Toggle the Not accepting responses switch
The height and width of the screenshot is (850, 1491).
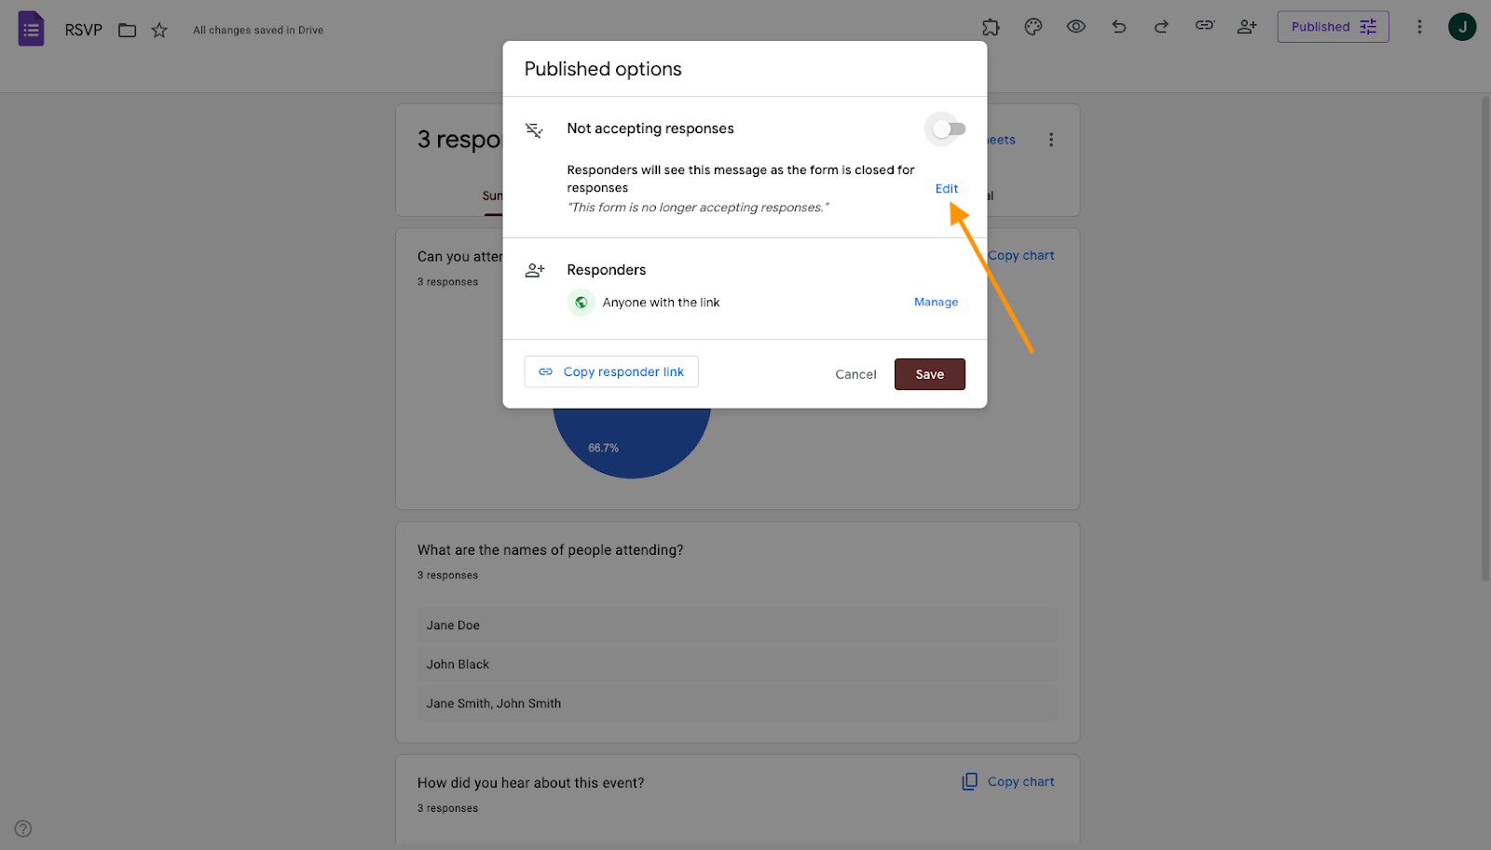pyautogui.click(x=946, y=128)
